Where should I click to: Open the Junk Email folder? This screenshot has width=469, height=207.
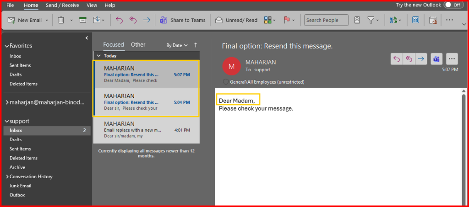coord(21,186)
